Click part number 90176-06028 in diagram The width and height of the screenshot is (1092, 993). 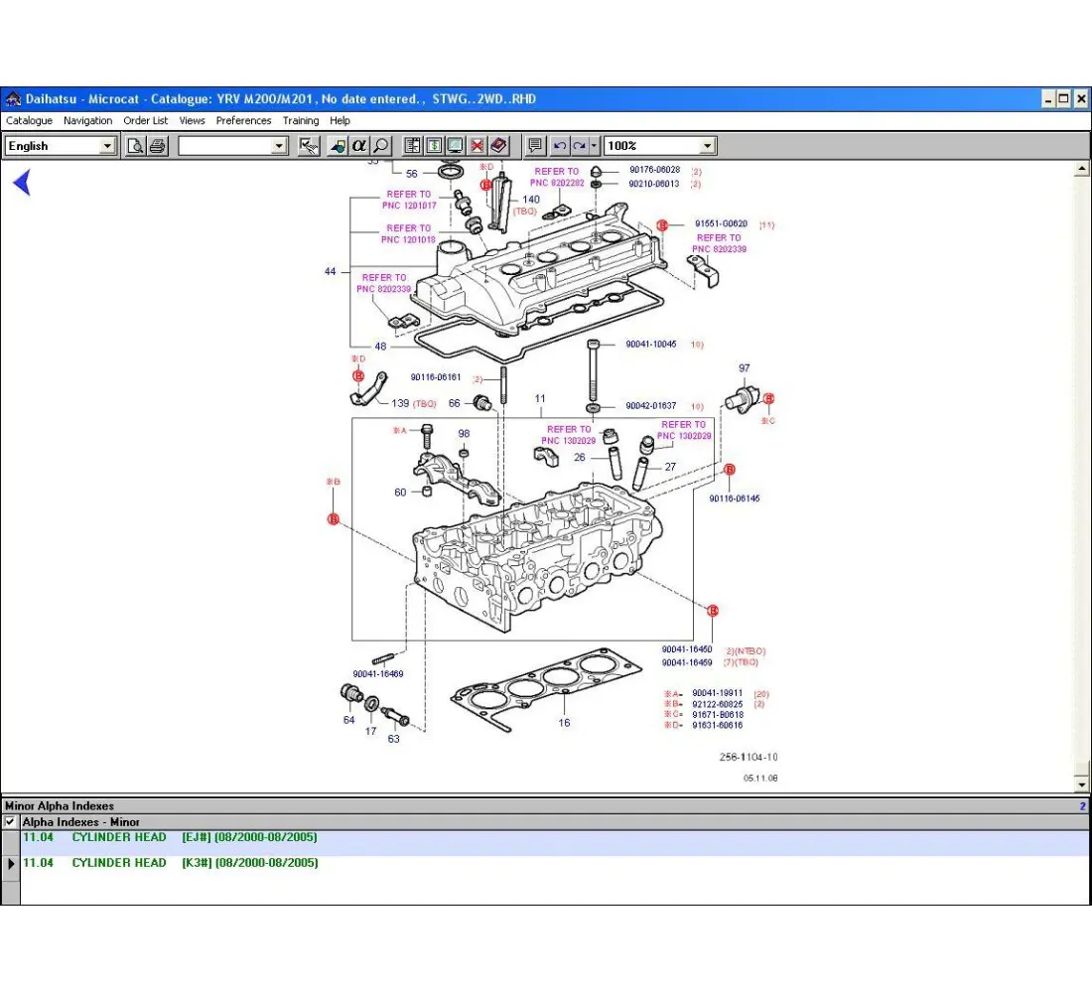654,170
